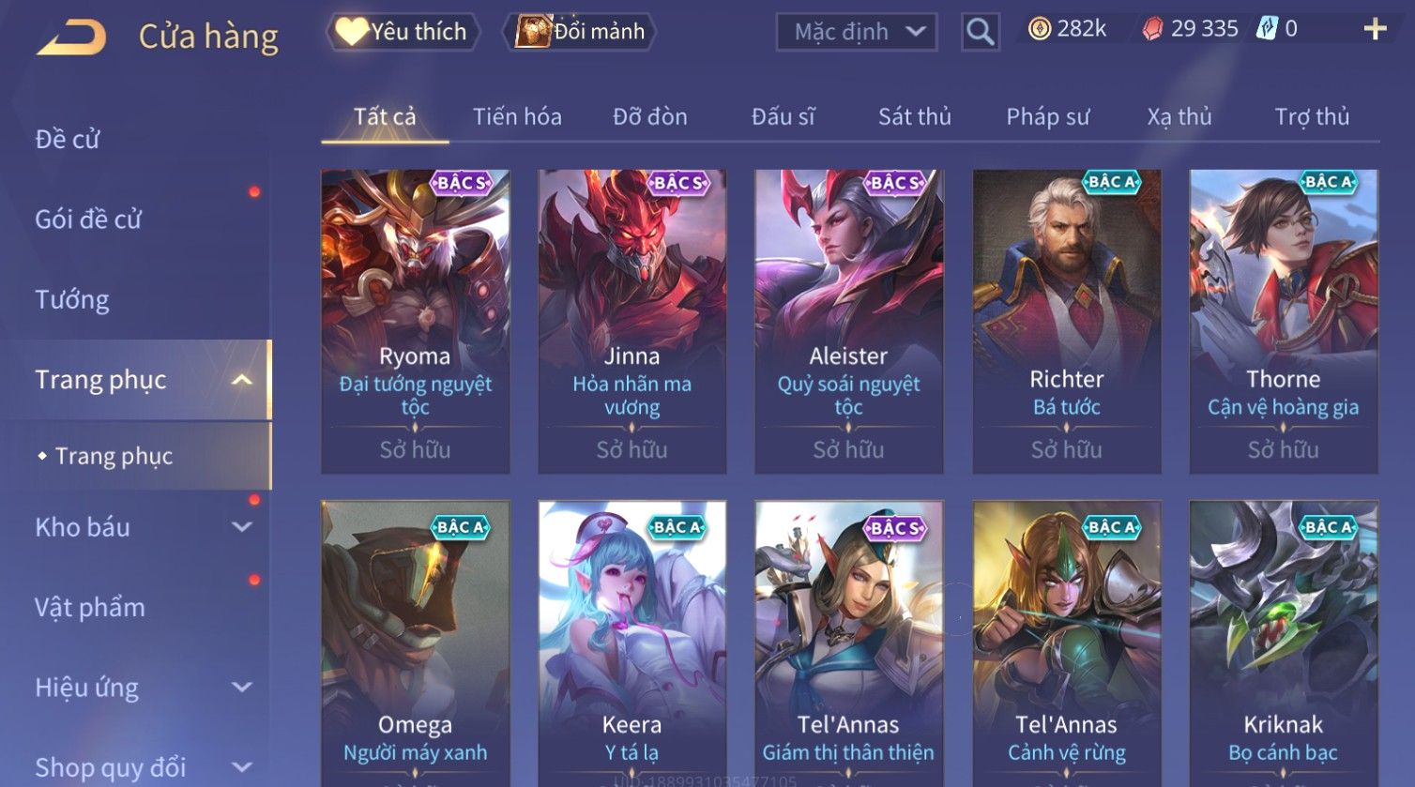1415x787 pixels.
Task: Expand the Hiệu ứng sidebar section
Action: coord(241,688)
